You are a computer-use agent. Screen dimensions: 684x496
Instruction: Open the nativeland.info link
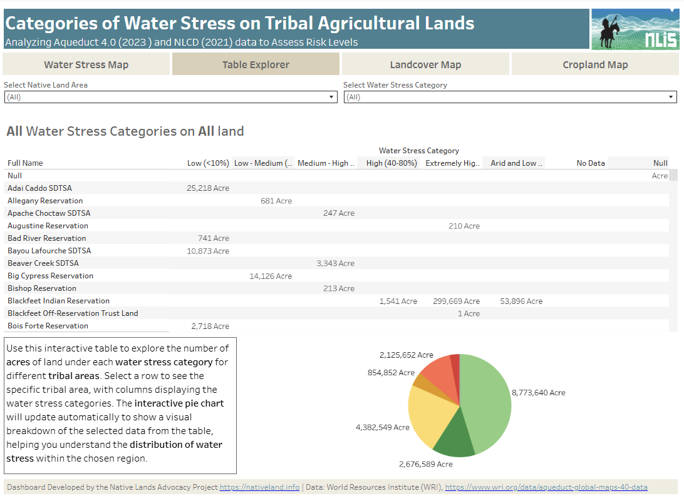(x=259, y=487)
